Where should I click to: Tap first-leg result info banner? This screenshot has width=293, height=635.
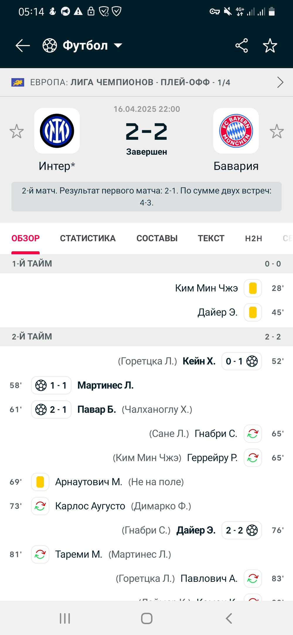146,197
